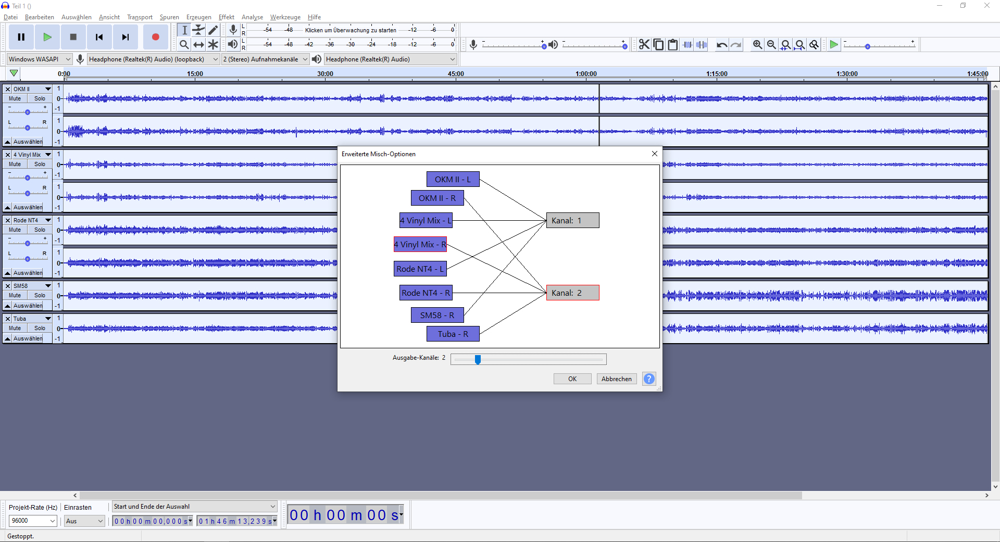
Task: Click the Abbrechen button
Action: [x=616, y=379]
